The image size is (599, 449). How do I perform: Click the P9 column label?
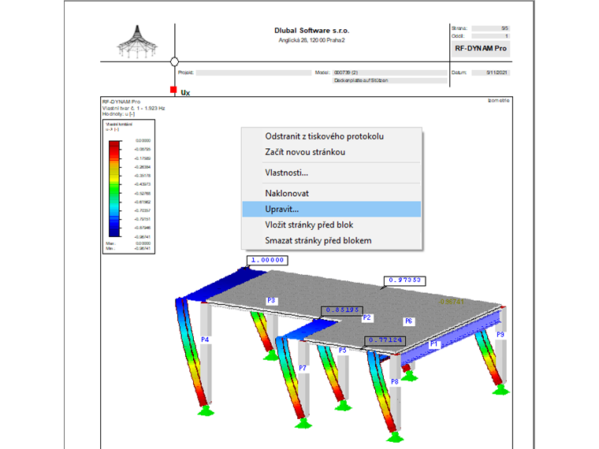pos(500,335)
